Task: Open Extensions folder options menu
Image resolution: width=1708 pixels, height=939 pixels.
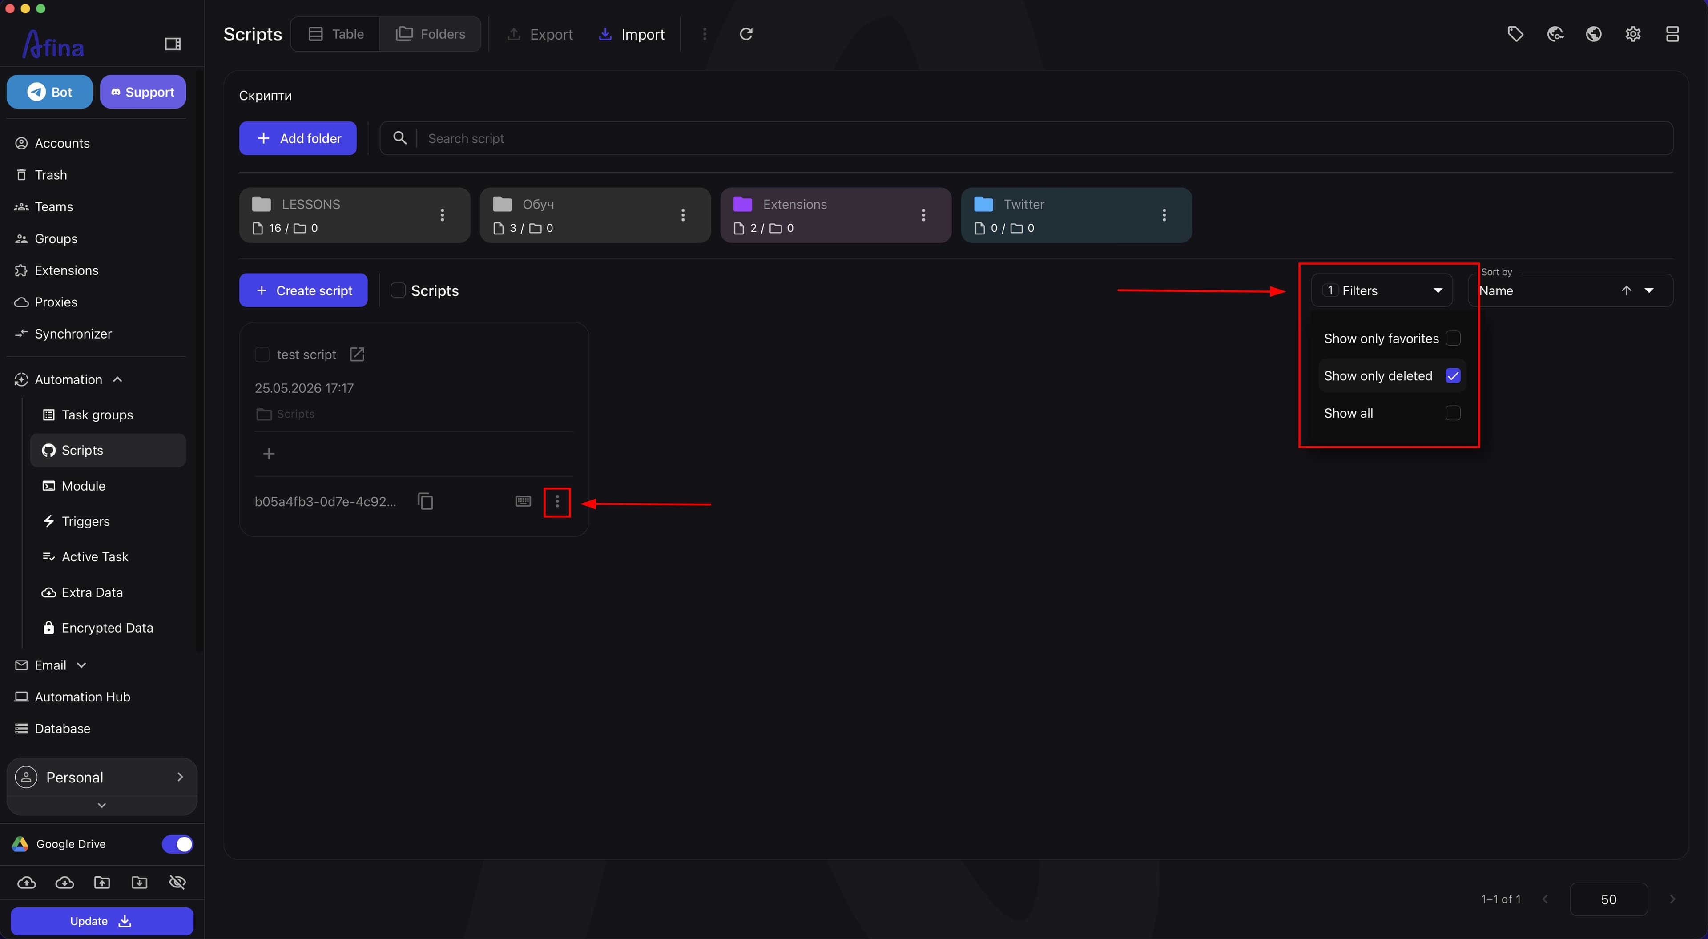Action: [923, 215]
